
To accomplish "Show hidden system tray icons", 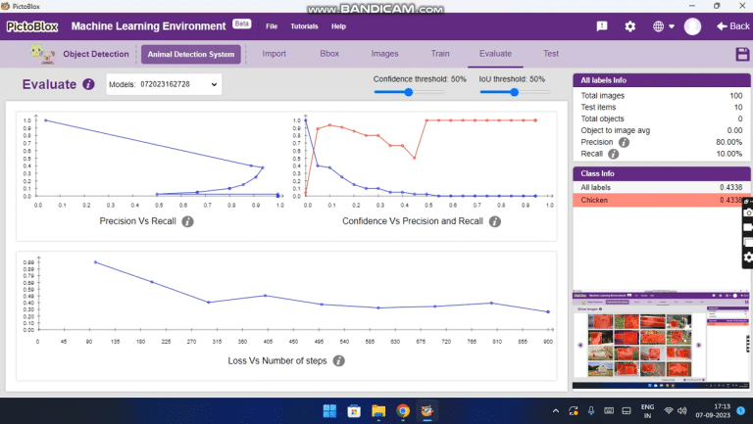I will click(x=556, y=411).
